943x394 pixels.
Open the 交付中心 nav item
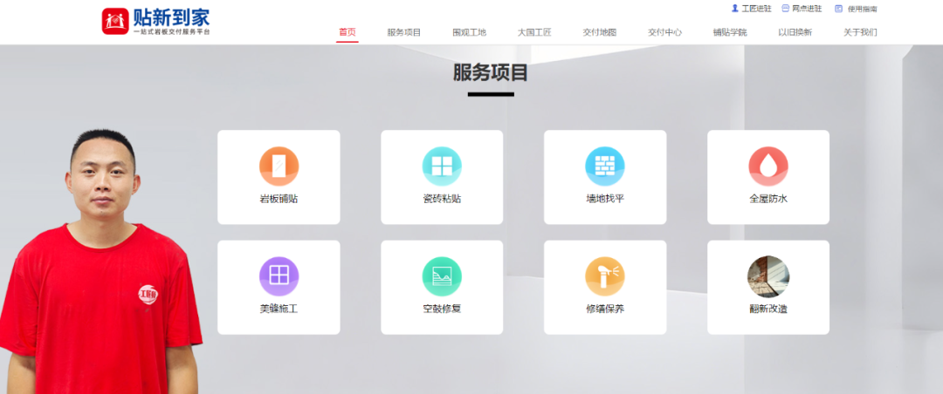coord(664,32)
